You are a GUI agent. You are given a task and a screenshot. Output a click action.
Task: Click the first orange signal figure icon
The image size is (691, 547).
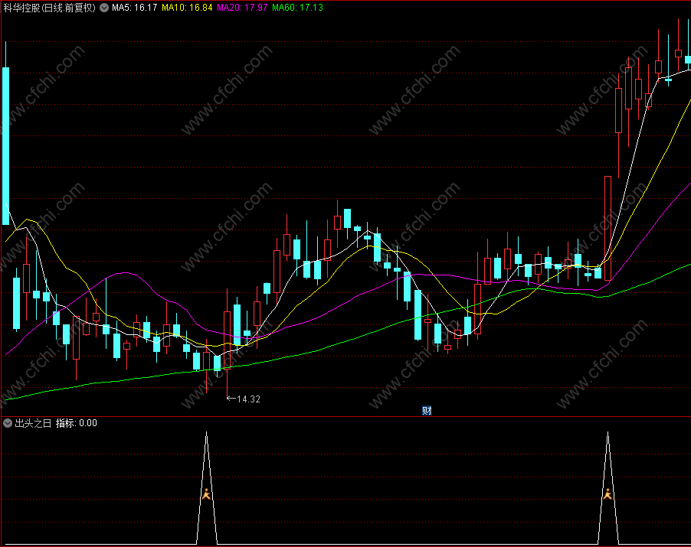206,493
